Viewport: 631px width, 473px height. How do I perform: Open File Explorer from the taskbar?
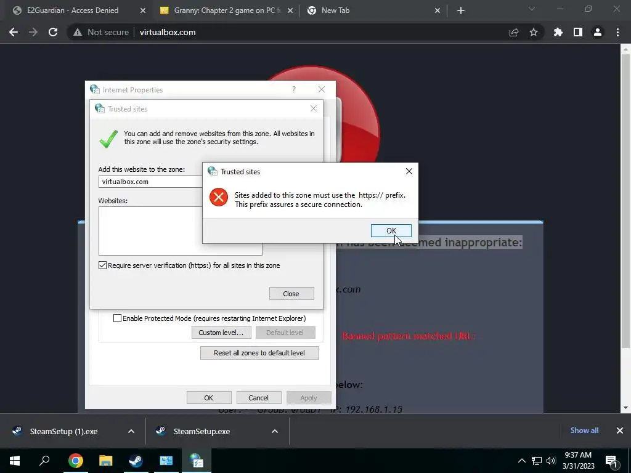tap(106, 461)
